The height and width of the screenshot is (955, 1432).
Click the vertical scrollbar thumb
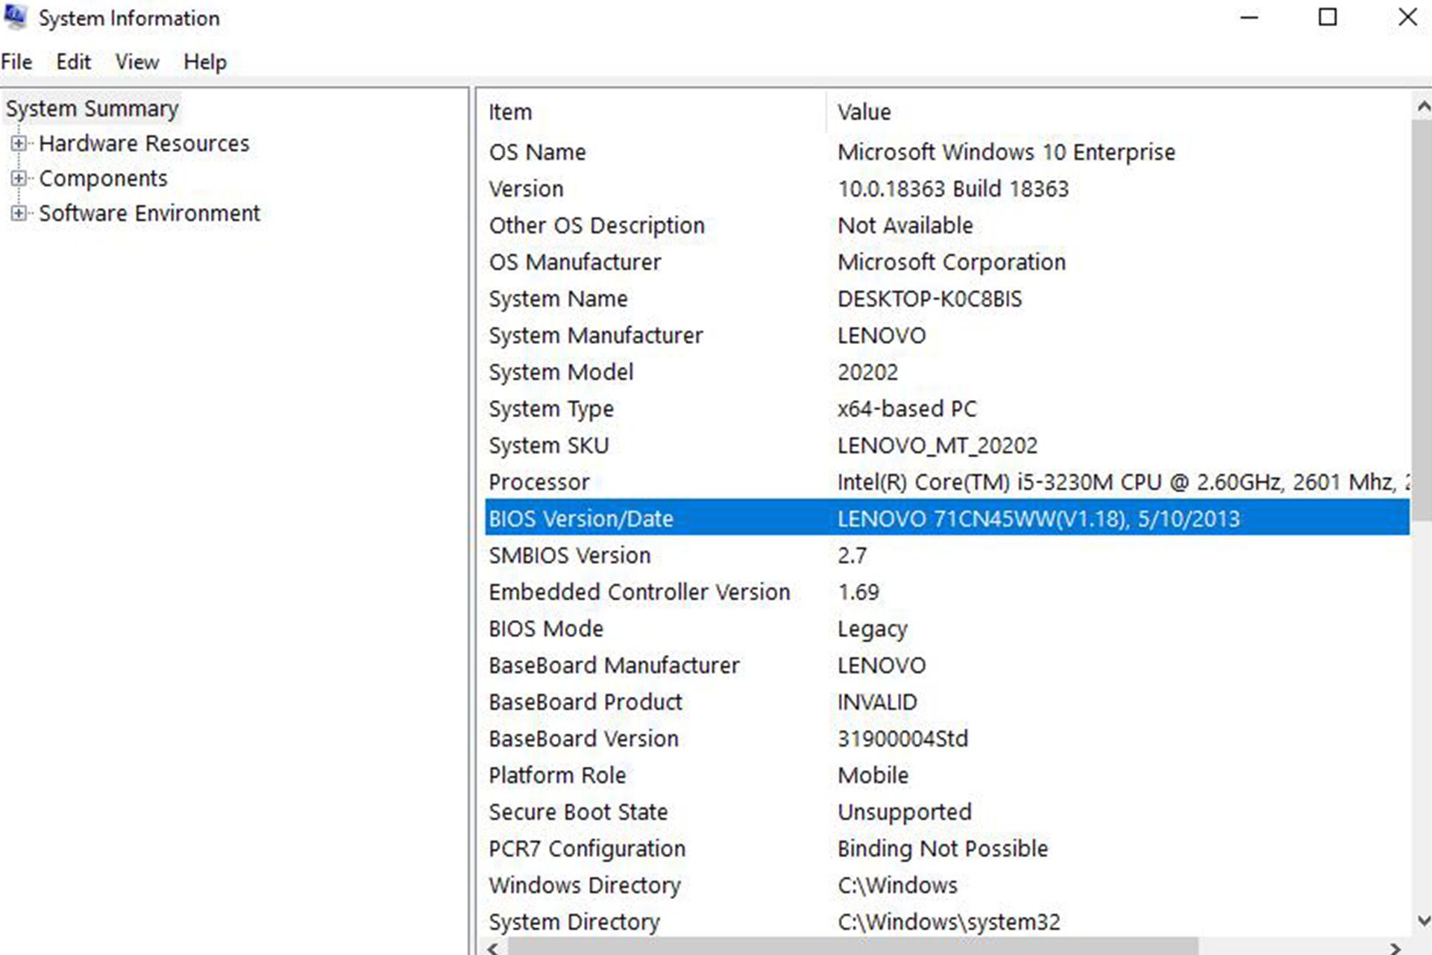coord(1422,321)
